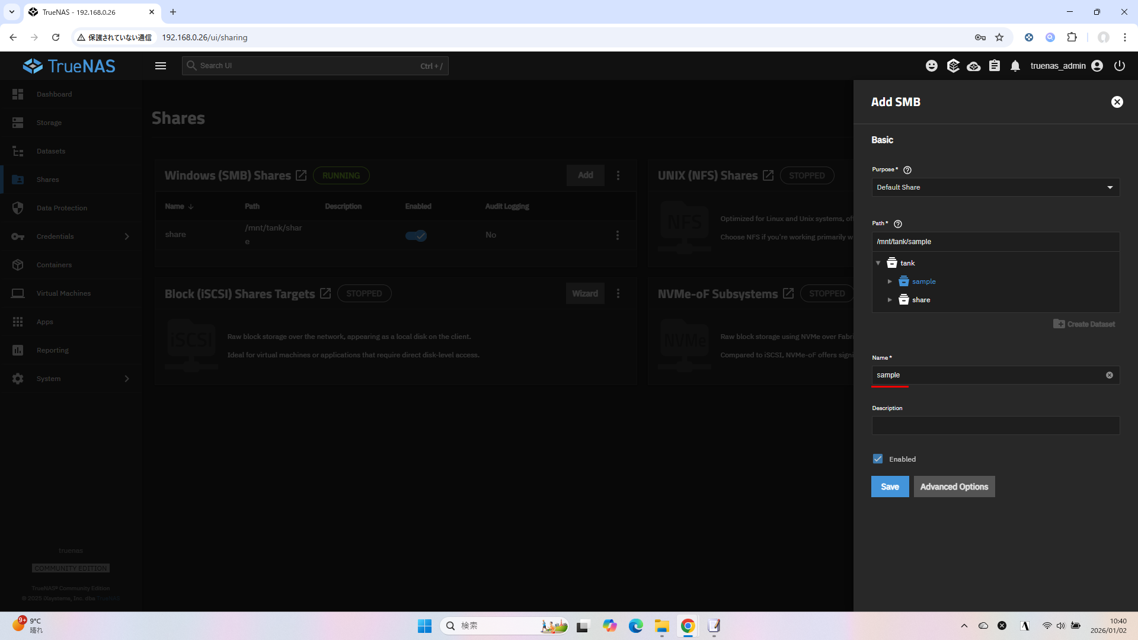This screenshot has height=640, width=1138.
Task: Clear the Name field with X icon
Action: click(1110, 375)
